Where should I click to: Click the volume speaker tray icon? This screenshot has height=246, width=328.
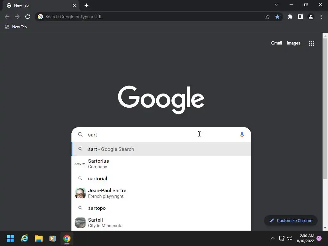tap(290, 238)
